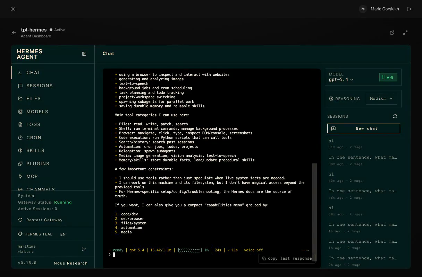Click the Active Sessions: 0 text
Screen dimensions: 422x277
tap(37, 209)
